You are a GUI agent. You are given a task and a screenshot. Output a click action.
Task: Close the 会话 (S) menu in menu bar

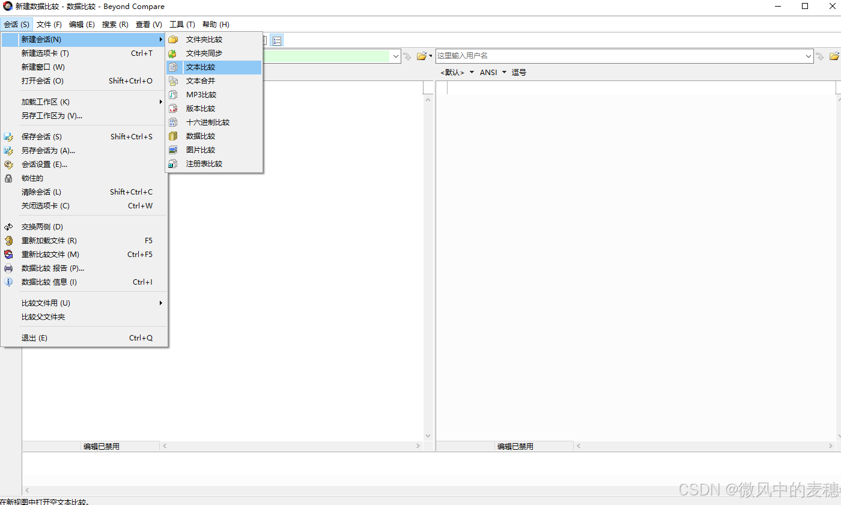pyautogui.click(x=16, y=25)
